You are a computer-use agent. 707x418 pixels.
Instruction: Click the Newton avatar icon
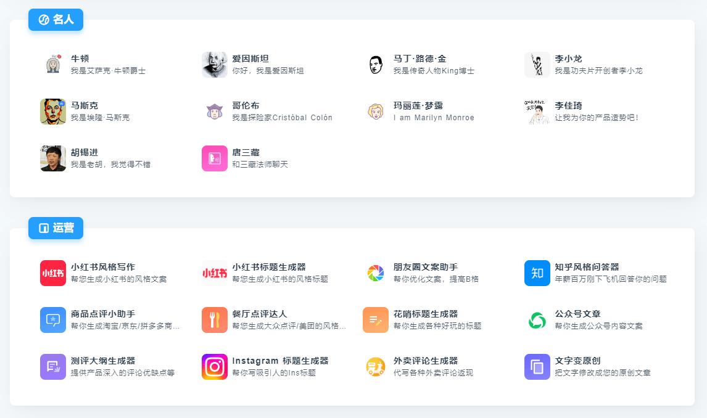coord(53,64)
